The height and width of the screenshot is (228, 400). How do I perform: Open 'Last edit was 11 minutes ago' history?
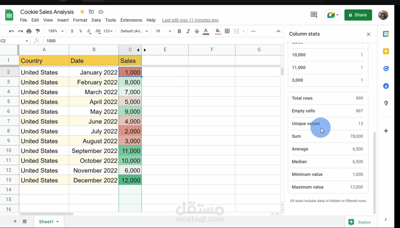[190, 20]
